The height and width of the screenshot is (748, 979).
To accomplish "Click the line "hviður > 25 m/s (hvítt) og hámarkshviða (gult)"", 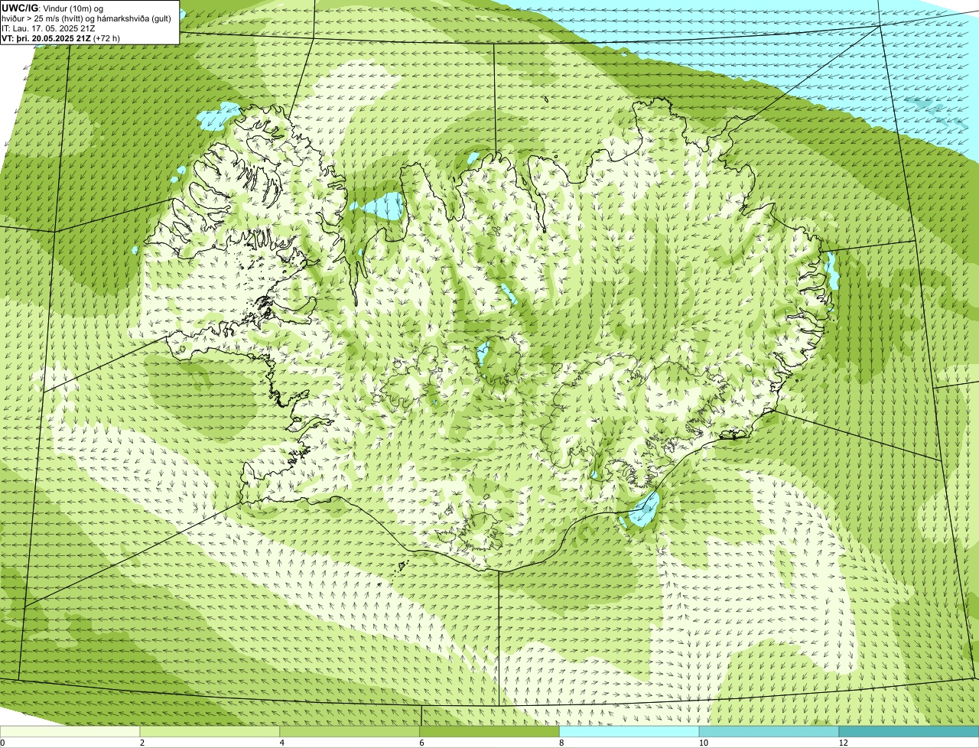I will coord(86,18).
